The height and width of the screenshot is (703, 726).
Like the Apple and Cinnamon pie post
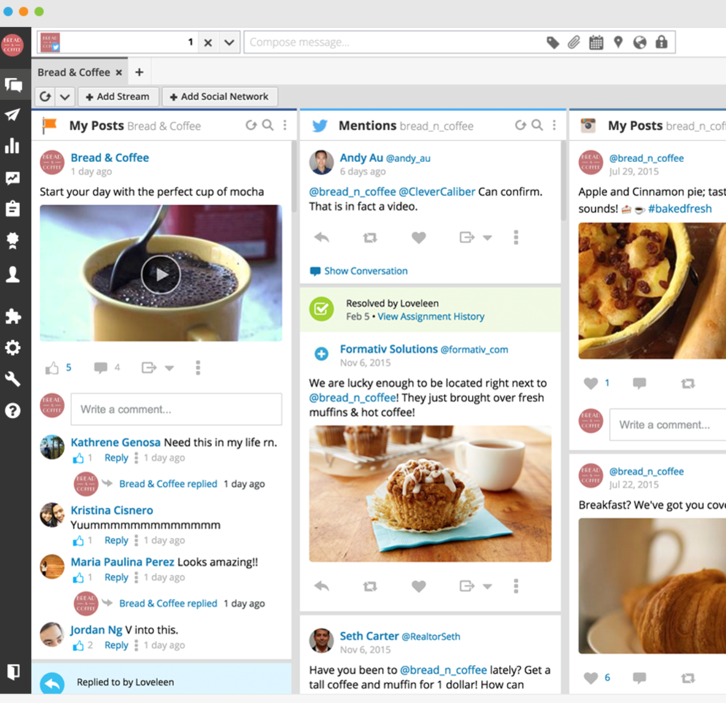[x=591, y=383]
